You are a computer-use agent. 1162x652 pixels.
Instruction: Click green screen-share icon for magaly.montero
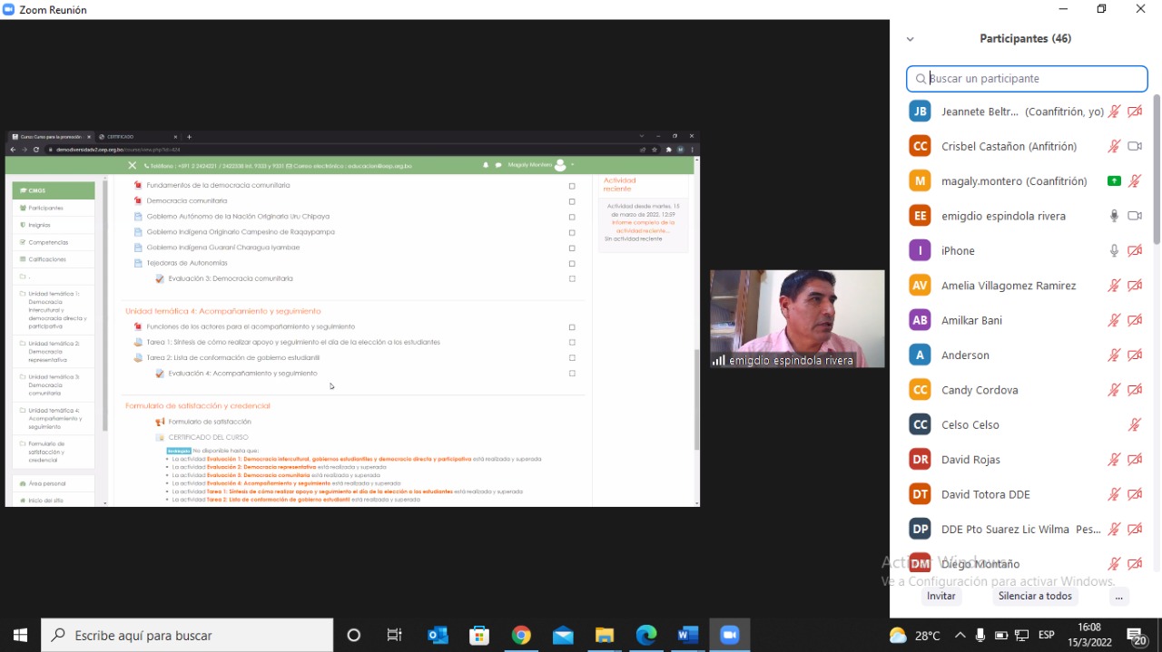click(x=1114, y=181)
